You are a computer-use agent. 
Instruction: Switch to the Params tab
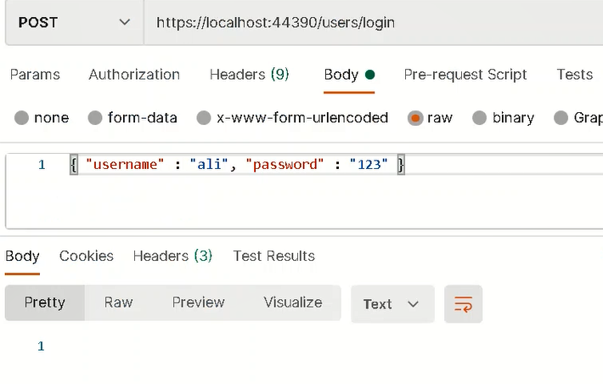pos(35,74)
